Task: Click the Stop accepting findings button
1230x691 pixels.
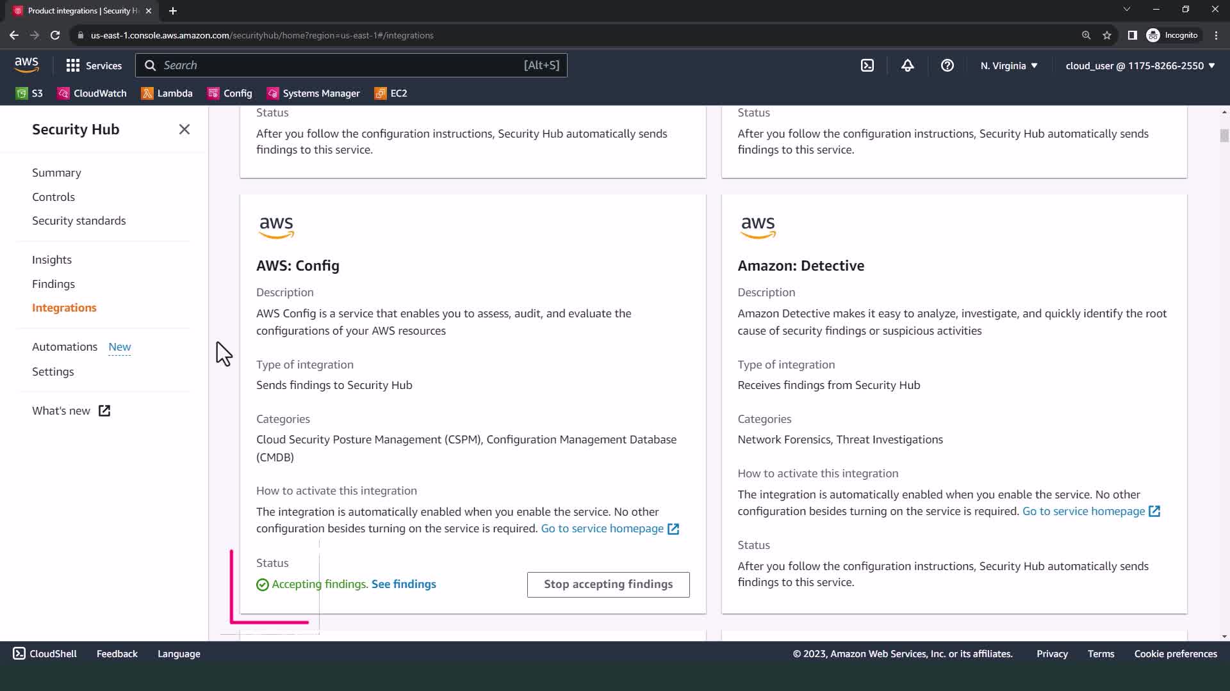Action: tap(608, 584)
